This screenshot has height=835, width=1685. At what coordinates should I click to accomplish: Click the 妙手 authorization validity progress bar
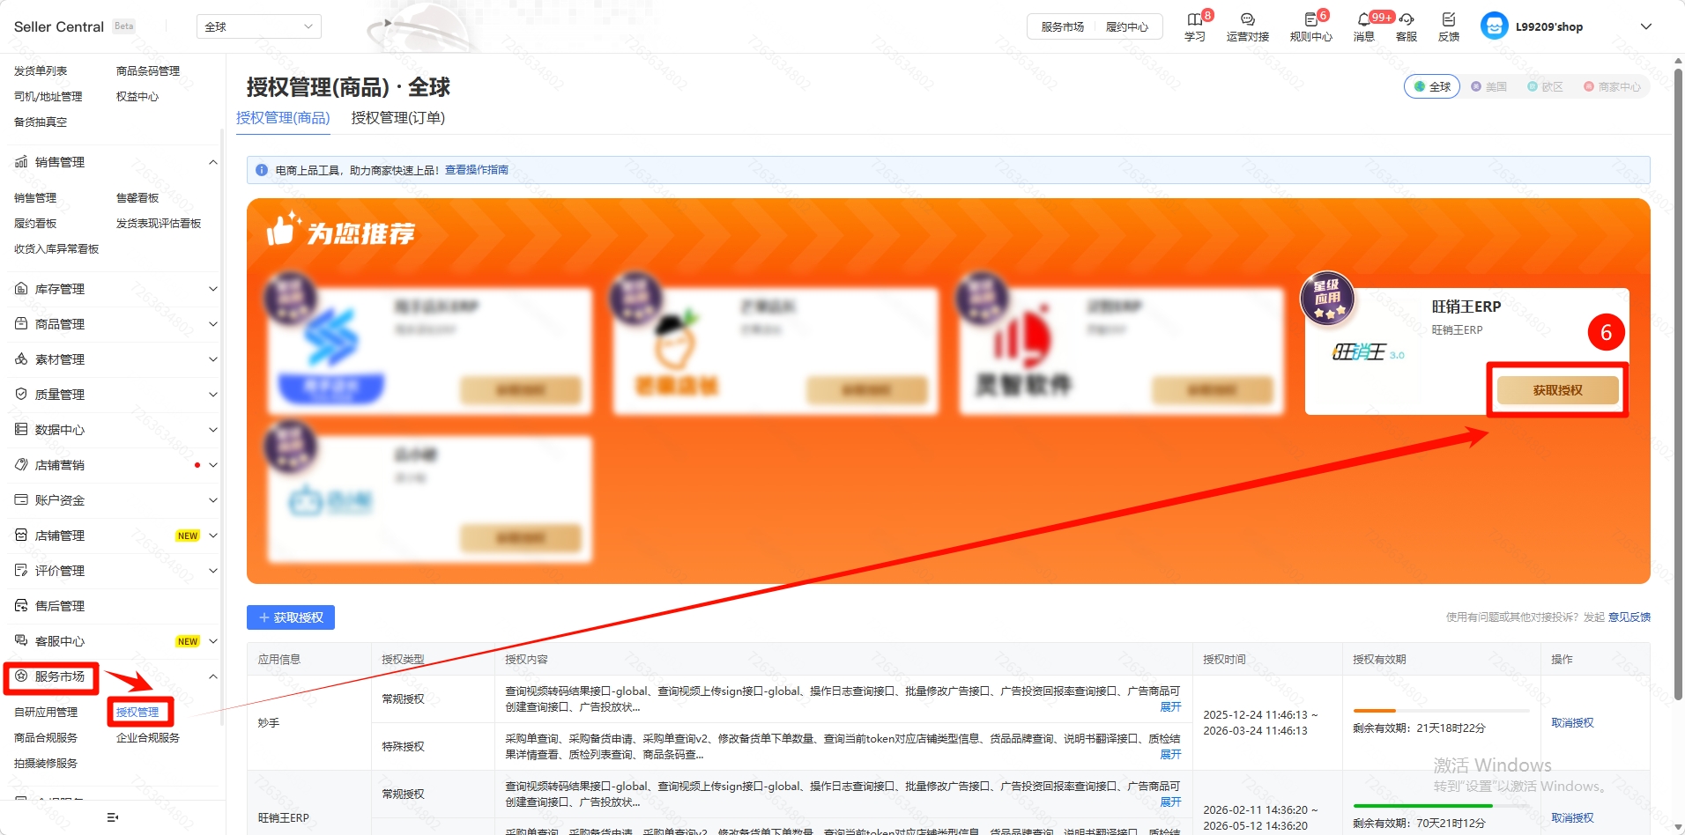click(1441, 710)
